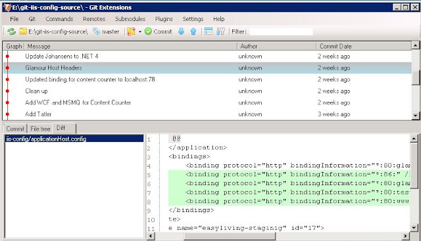Screen dimensions: 421x241
Task: Open the settings tools icon
Action: (x=220, y=32)
